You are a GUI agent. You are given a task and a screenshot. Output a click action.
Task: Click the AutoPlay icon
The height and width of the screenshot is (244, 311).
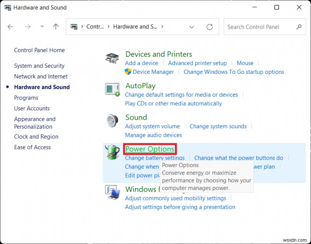click(x=112, y=89)
